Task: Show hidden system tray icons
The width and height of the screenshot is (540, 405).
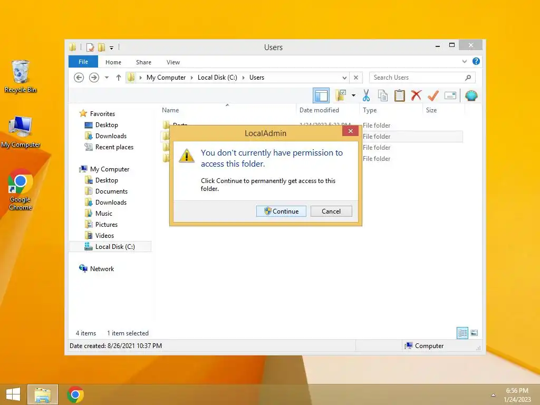Action: click(x=493, y=395)
